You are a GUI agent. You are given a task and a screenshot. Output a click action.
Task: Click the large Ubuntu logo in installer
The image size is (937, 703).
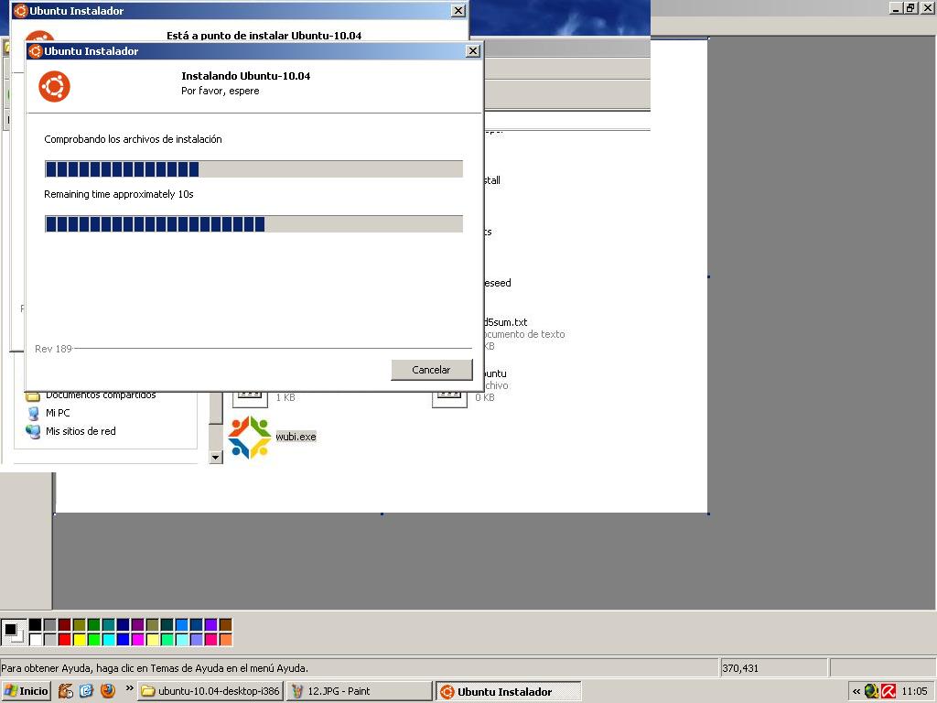54,87
